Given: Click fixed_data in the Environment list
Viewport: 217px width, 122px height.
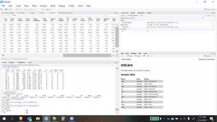Looking at the screenshot, I should point(127,22).
